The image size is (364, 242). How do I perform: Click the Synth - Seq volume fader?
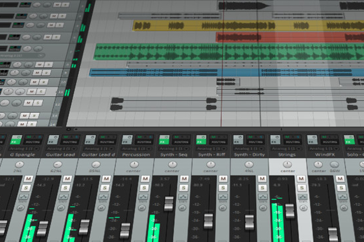coord(169,203)
